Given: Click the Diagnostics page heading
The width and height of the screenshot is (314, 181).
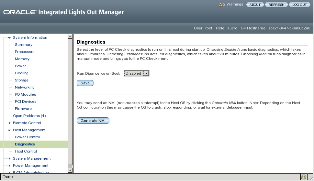Looking at the screenshot, I should [91, 42].
